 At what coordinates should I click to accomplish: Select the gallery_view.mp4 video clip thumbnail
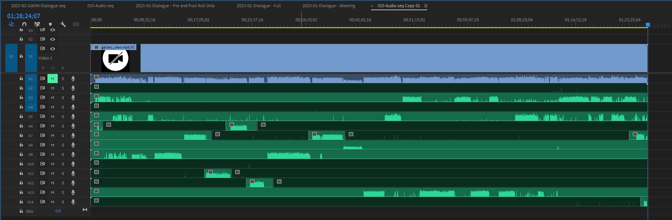(x=115, y=61)
